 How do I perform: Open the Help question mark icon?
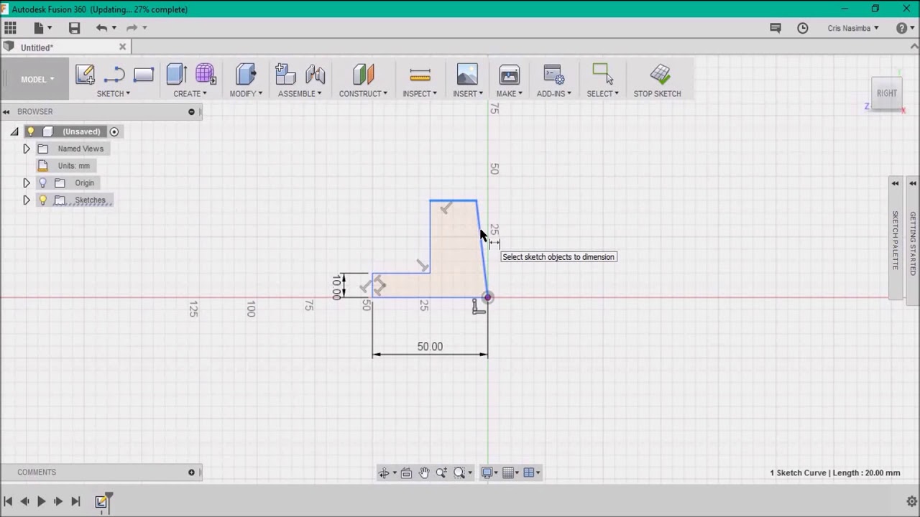click(901, 28)
